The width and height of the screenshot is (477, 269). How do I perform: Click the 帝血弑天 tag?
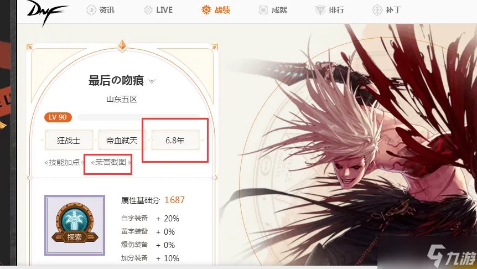point(122,140)
